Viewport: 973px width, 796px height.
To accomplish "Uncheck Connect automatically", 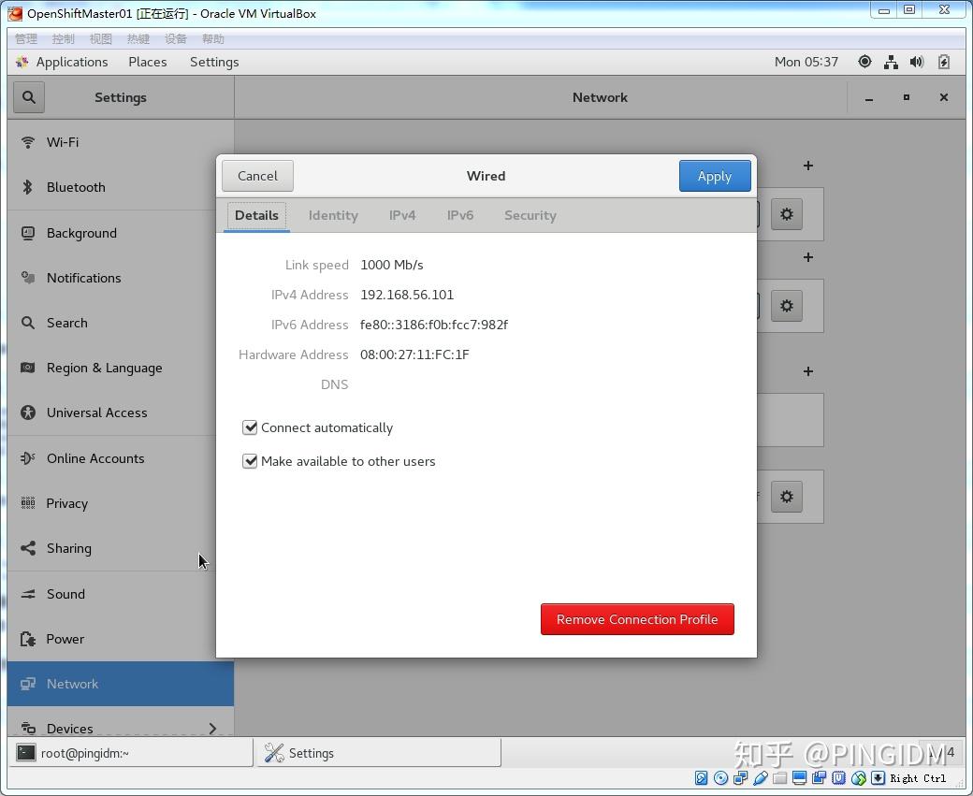I will (x=250, y=427).
